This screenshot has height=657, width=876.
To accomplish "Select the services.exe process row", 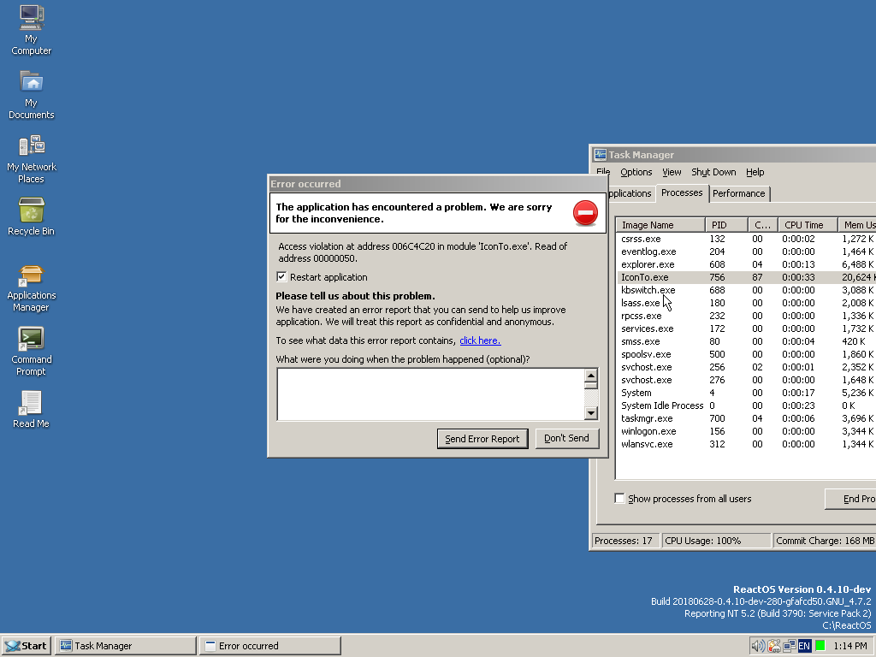I will [746, 328].
